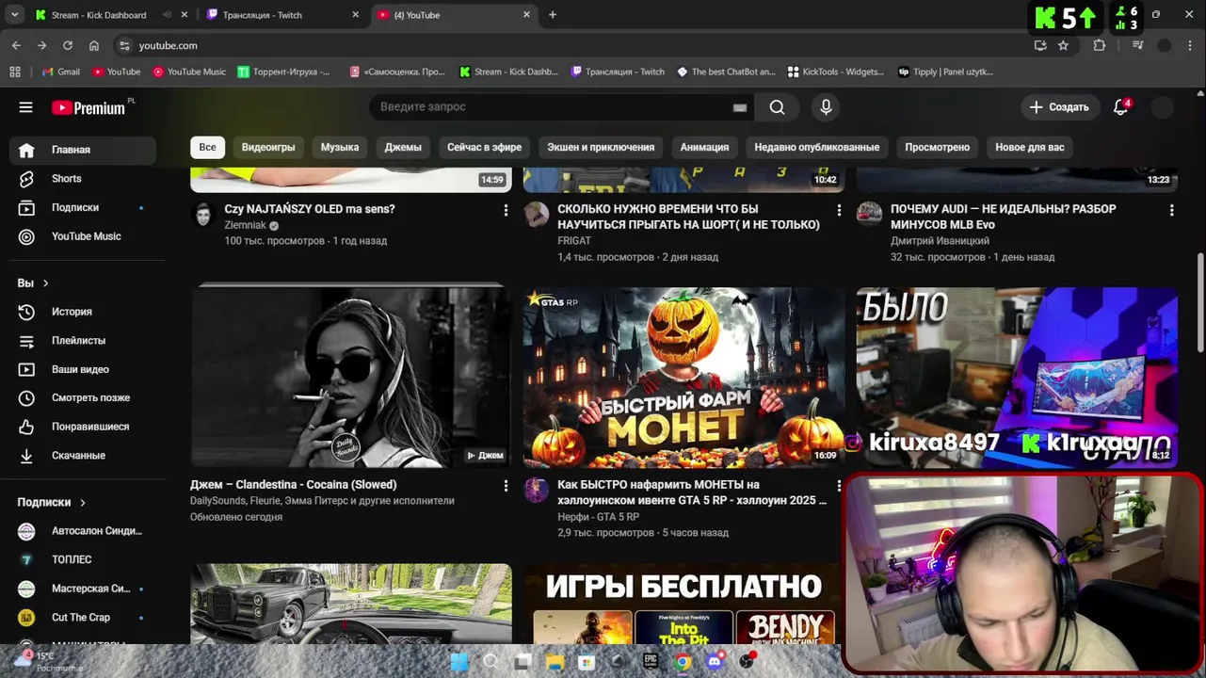Start voice search with the microphone
Image resolution: width=1206 pixels, height=678 pixels.
(x=826, y=107)
